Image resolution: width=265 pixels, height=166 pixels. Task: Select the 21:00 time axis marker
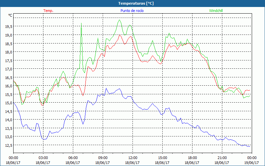click(222, 158)
